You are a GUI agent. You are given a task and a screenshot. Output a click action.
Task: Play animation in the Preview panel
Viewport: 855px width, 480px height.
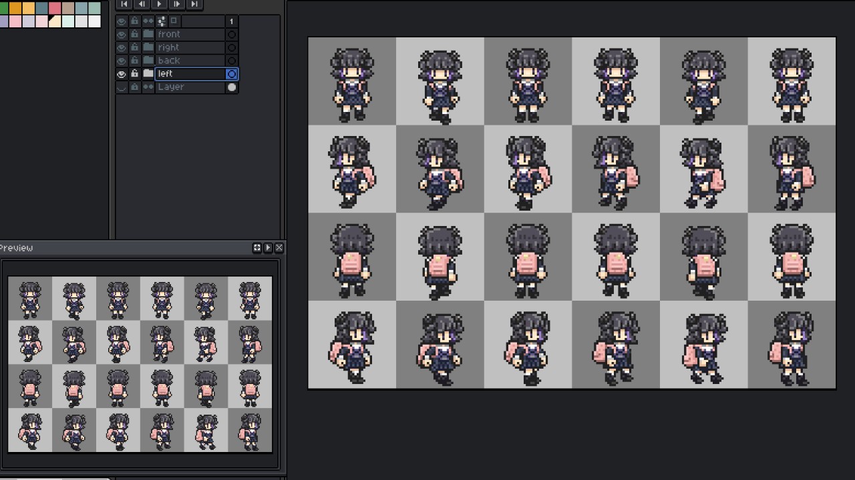tap(268, 248)
